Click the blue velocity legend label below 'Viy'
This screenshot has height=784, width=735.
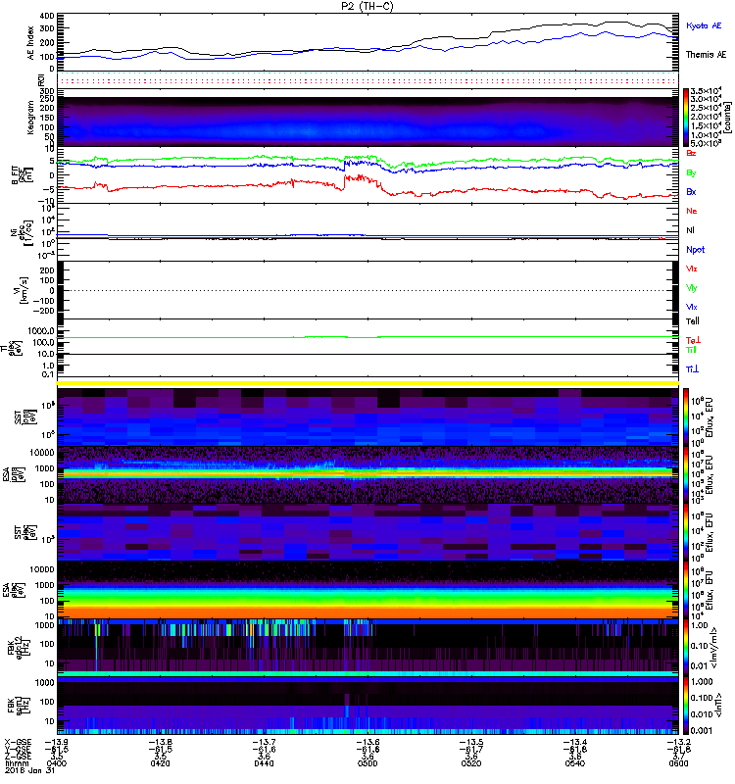click(x=691, y=307)
